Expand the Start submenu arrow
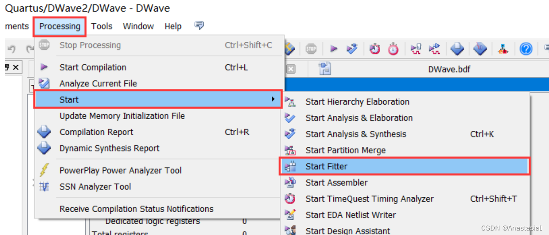The width and height of the screenshot is (549, 235). (x=273, y=99)
